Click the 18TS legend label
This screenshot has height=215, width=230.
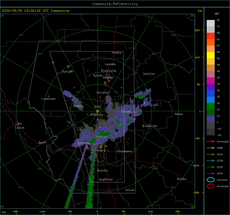pyautogui.click(x=220, y=174)
